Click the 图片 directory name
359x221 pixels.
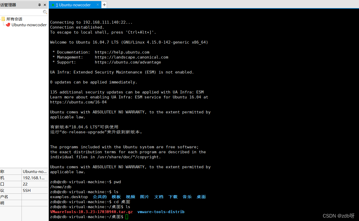144,197
